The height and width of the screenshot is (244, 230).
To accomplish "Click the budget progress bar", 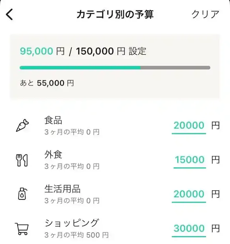I will (115, 68).
